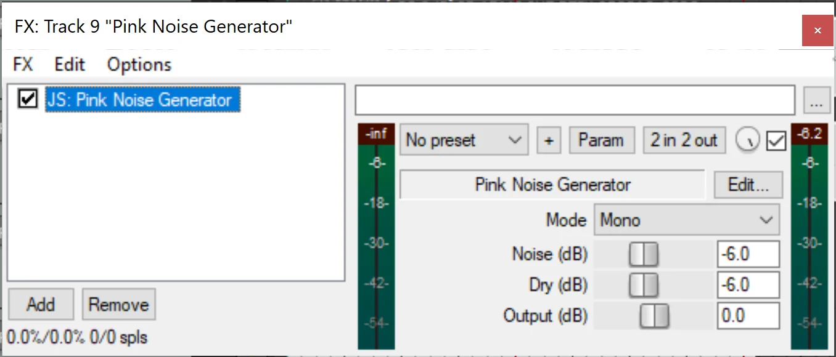
Task: Close the FX window
Action: click(x=818, y=30)
